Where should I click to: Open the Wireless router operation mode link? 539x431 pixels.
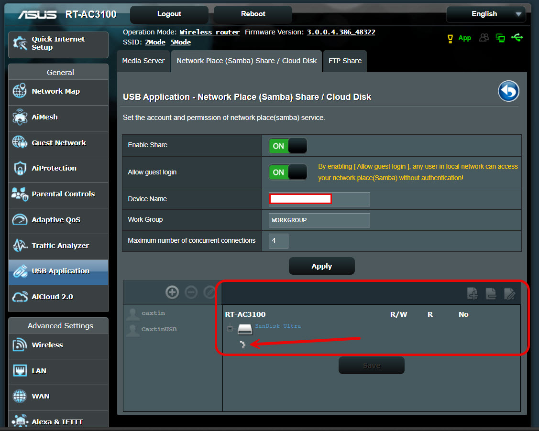[x=209, y=32]
